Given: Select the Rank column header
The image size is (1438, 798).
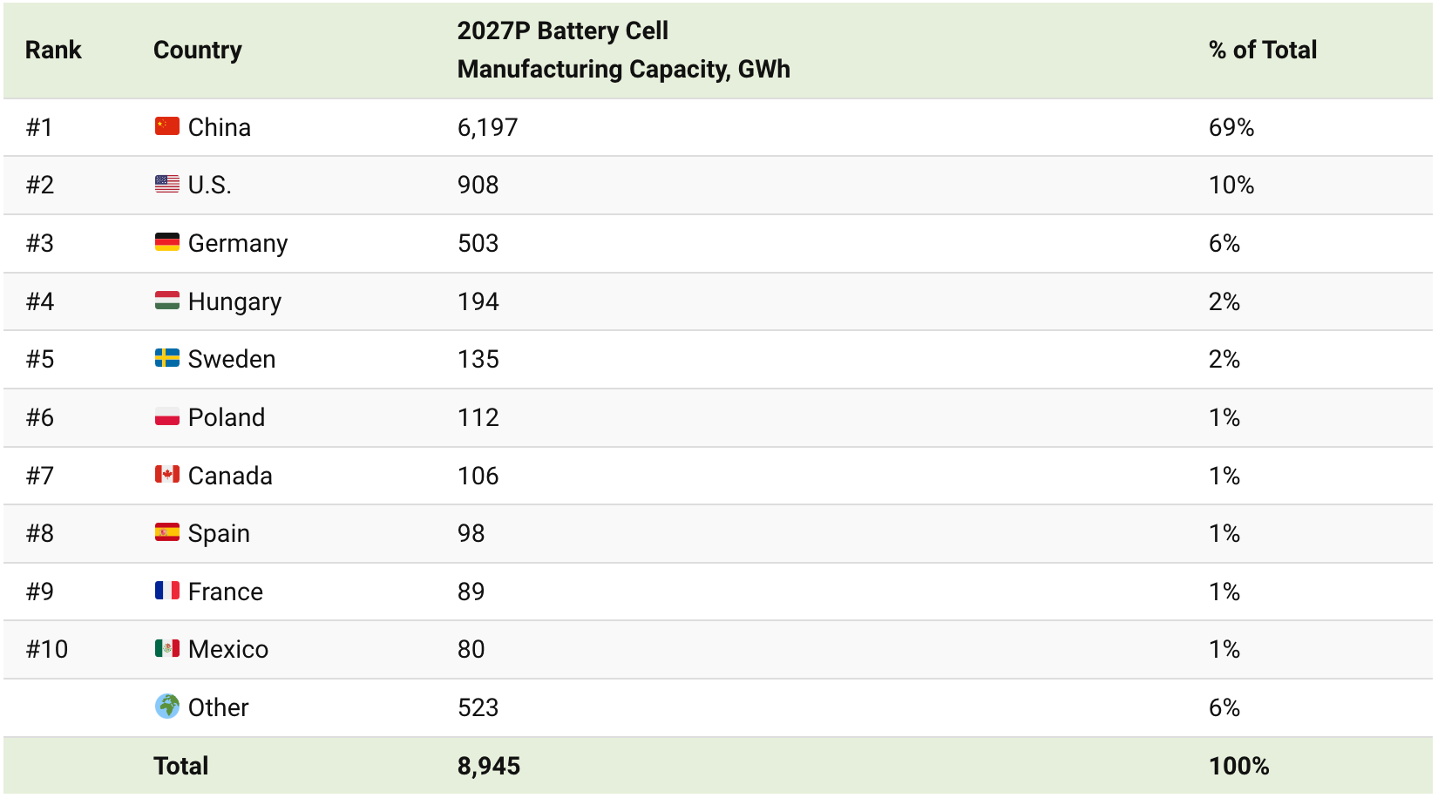Looking at the screenshot, I should click(53, 51).
